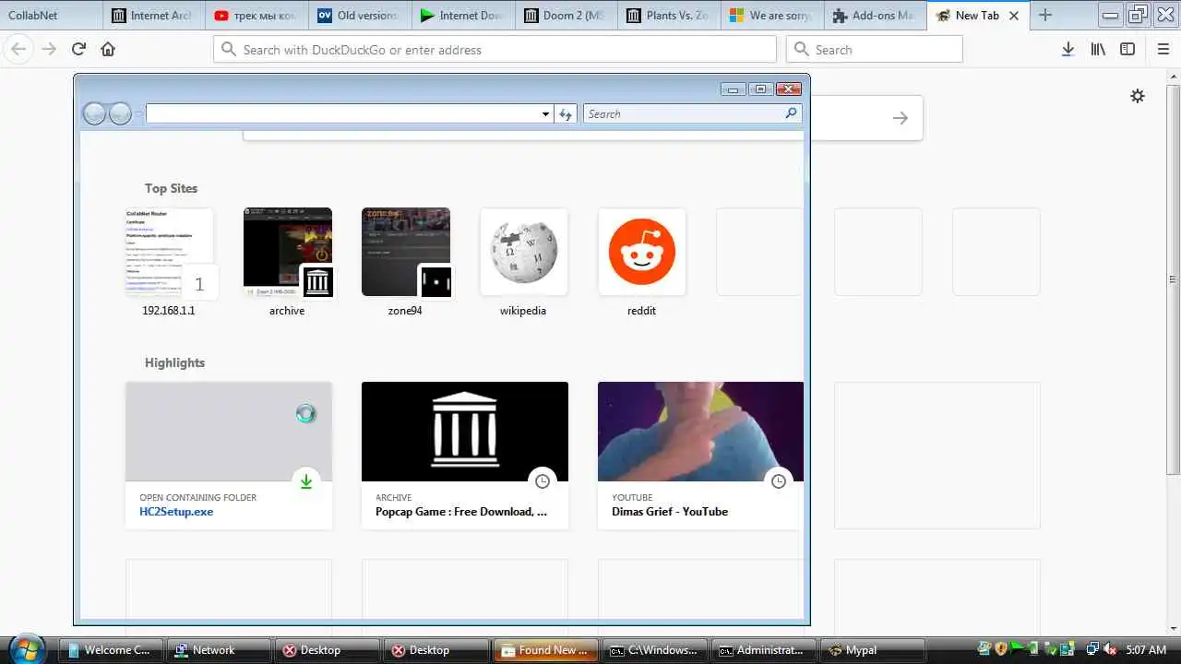The width and height of the screenshot is (1181, 664).
Task: Go forward in the main browser
Action: tap(49, 50)
